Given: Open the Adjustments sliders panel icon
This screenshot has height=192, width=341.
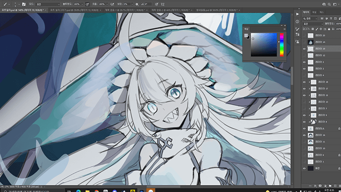Looking at the screenshot, I should point(297,35).
